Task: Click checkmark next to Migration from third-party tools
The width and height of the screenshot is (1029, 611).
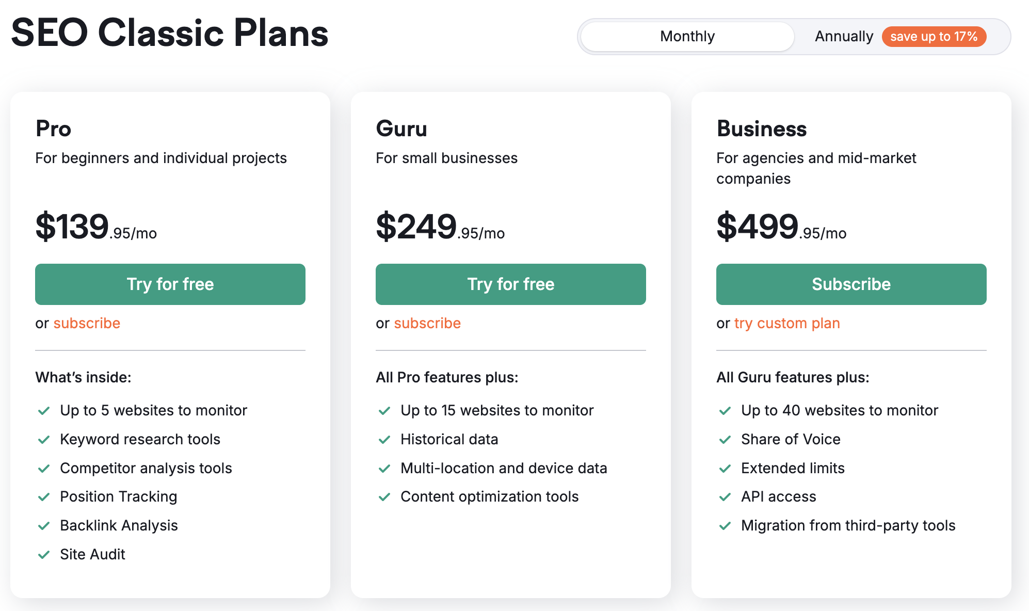Action: click(x=725, y=526)
